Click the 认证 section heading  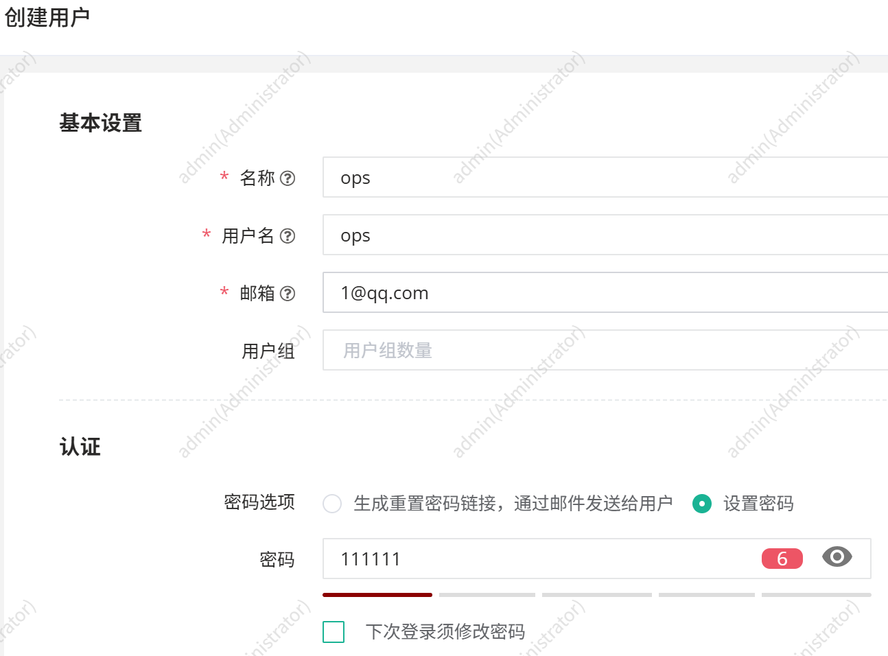[x=80, y=447]
